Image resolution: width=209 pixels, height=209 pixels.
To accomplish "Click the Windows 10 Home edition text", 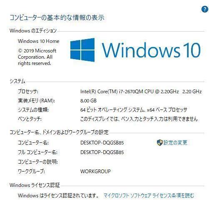I will pos(39,41).
